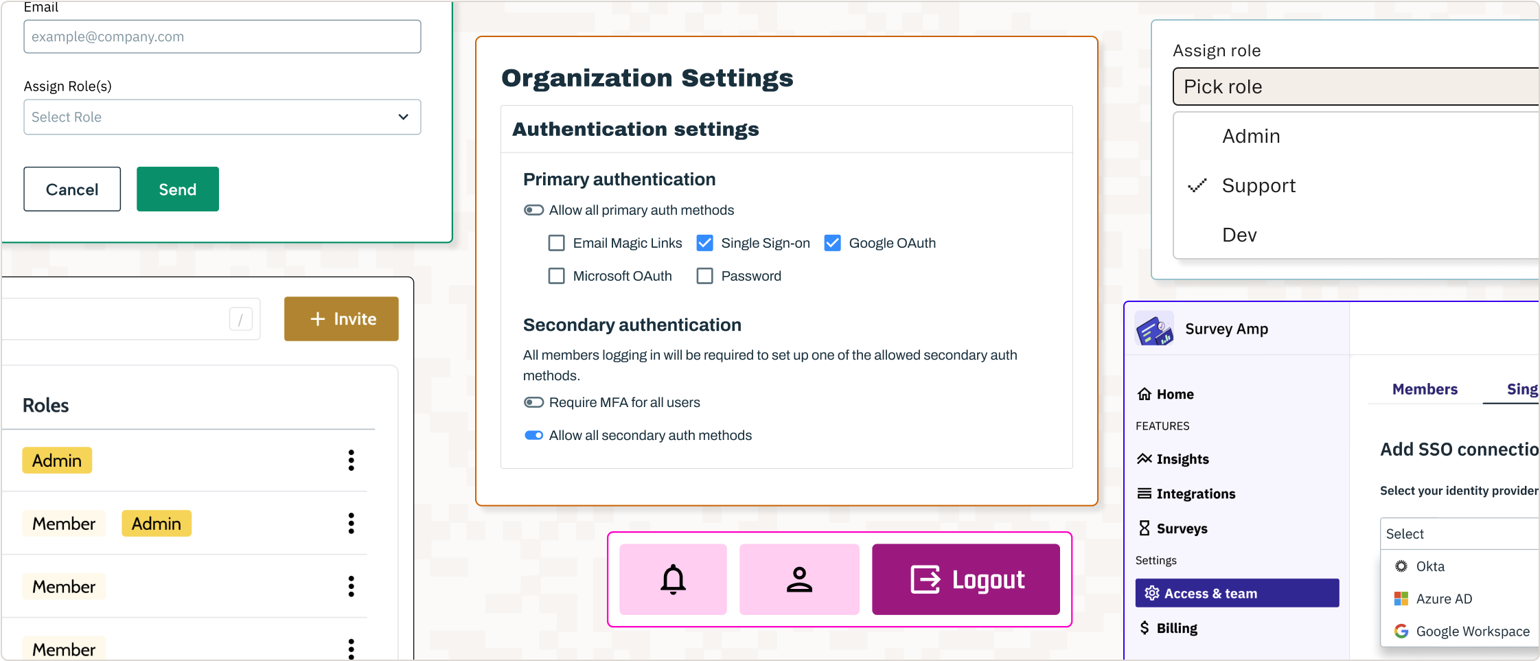Expand the Select Role dropdown
The height and width of the screenshot is (661, 1540).
click(x=222, y=117)
